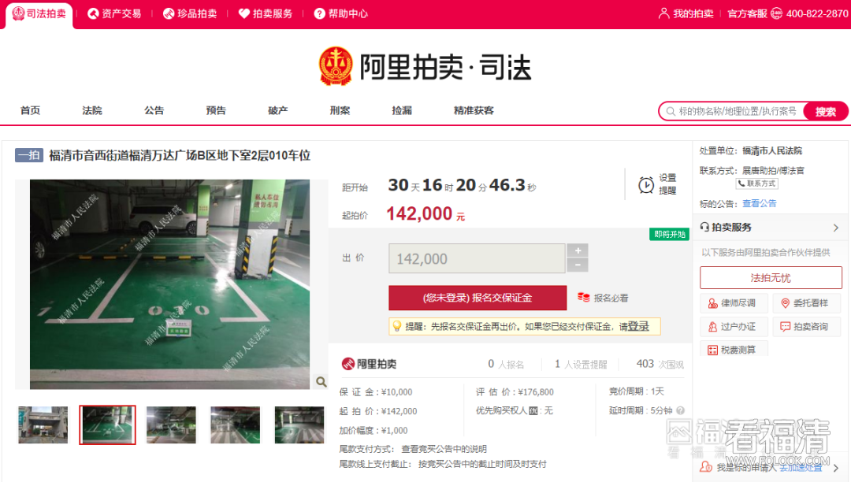Click the 出价 bid amount field
This screenshot has width=851, height=482.
(477, 258)
